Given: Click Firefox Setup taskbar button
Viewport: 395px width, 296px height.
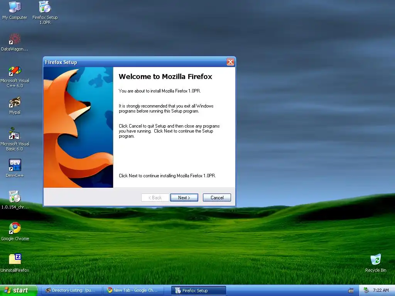Looking at the screenshot, I should point(199,291).
